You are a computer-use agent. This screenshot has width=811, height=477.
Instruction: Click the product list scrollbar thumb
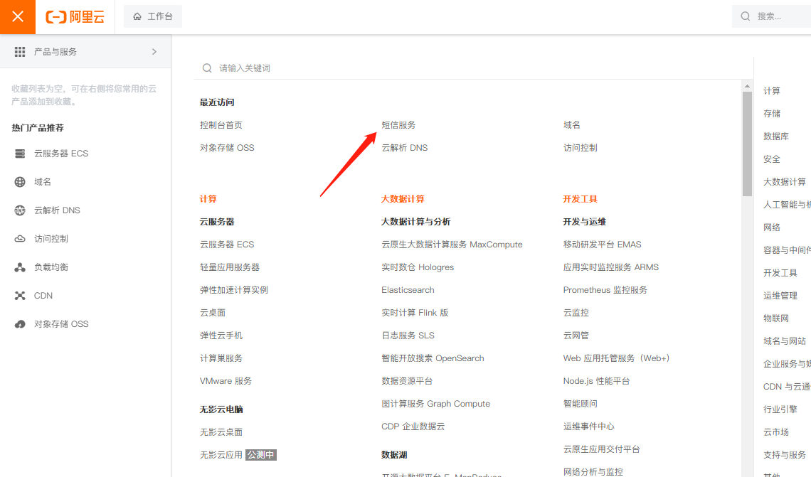click(x=747, y=144)
